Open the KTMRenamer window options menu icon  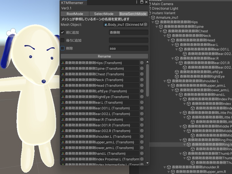137,2
